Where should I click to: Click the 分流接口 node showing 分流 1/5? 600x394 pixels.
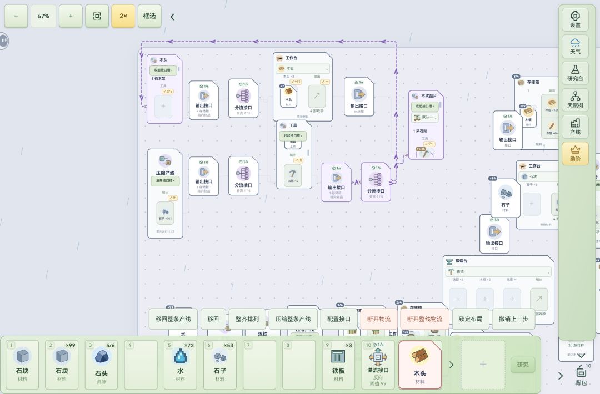click(243, 175)
